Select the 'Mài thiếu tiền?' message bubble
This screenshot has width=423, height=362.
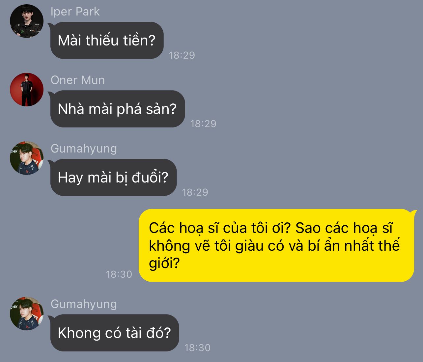click(x=107, y=41)
